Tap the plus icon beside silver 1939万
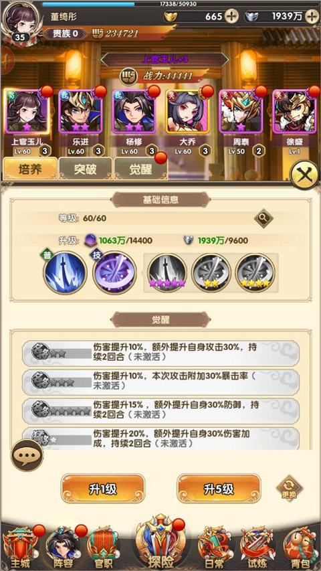321x571 pixels. point(312,16)
